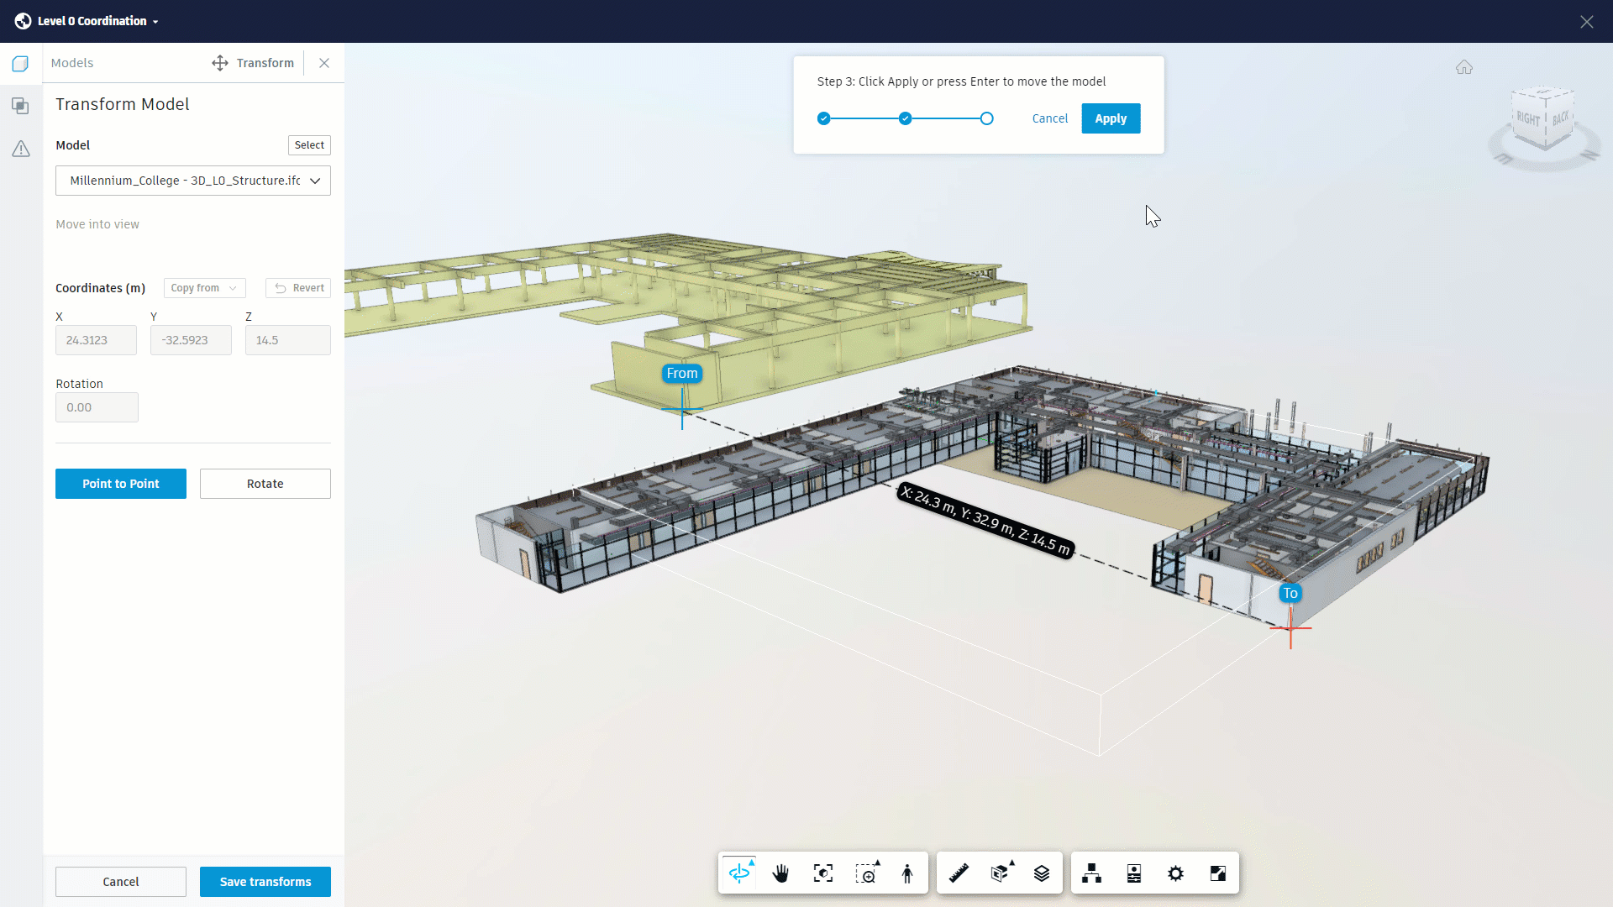Activate the Pan hand tool

click(781, 873)
